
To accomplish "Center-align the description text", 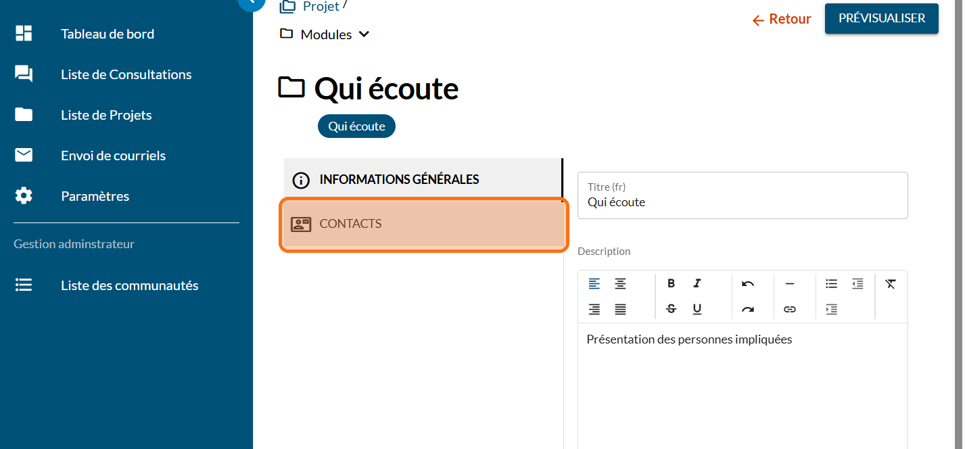I will click(x=620, y=284).
